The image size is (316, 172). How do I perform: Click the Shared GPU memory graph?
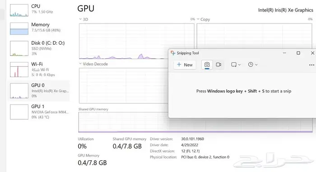click(x=123, y=122)
